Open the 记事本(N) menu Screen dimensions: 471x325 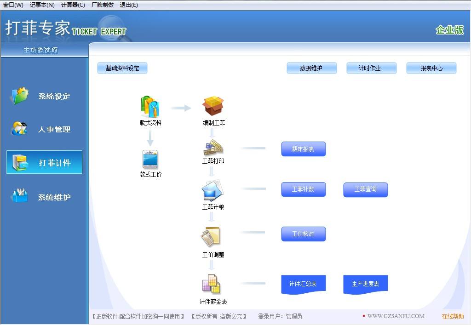point(42,5)
